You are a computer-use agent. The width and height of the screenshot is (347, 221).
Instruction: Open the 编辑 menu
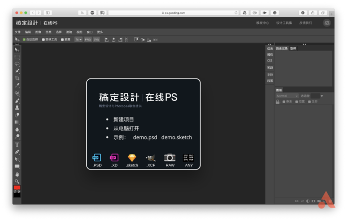tap(28, 32)
